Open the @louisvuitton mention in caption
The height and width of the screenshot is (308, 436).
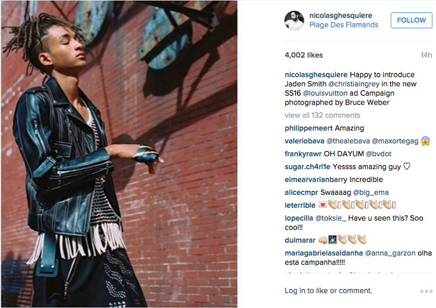click(325, 93)
